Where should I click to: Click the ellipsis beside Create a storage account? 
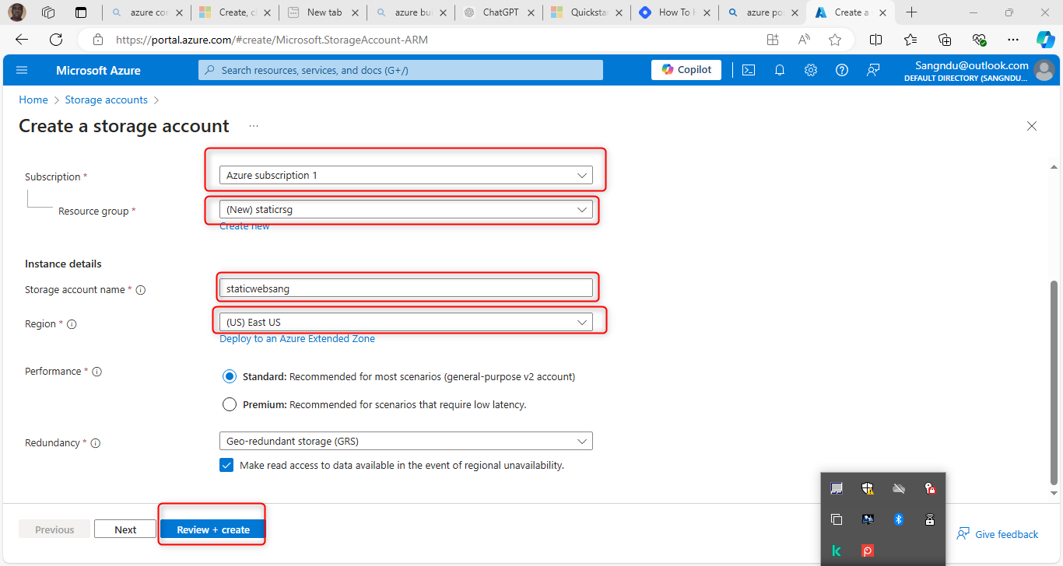pos(254,126)
